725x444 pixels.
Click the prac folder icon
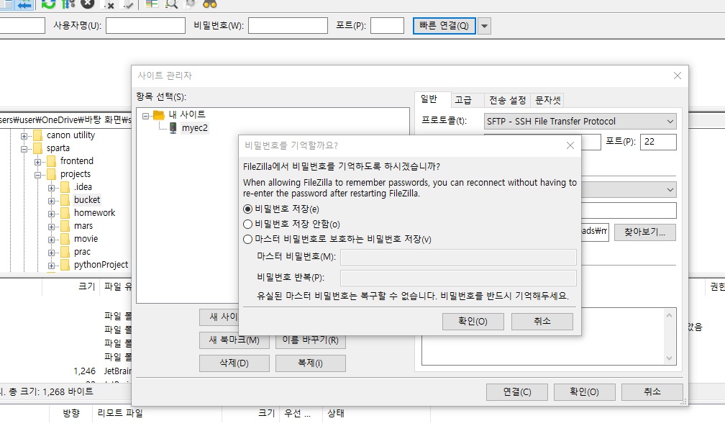pos(65,252)
